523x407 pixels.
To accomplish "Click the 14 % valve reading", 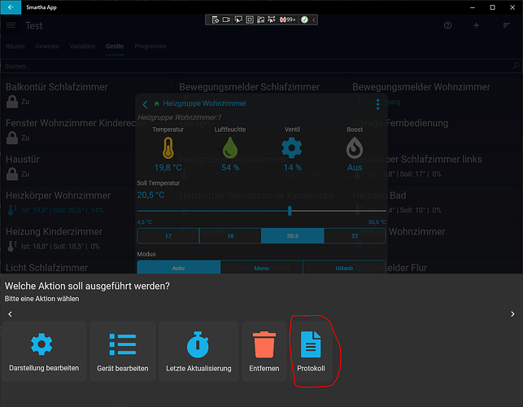I will [293, 167].
